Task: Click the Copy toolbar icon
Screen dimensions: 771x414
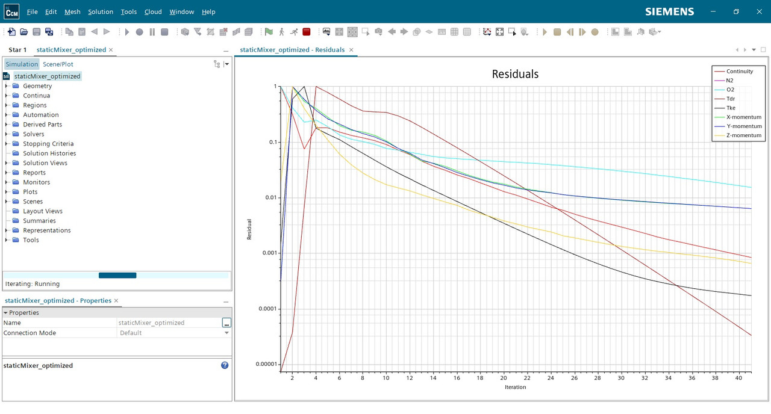Action: [x=69, y=32]
